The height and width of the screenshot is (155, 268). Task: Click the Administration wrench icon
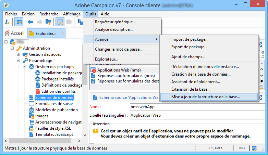(19, 48)
